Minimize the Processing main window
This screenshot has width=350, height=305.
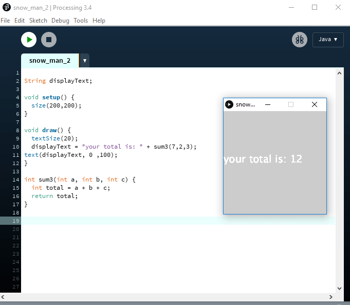(291, 7)
